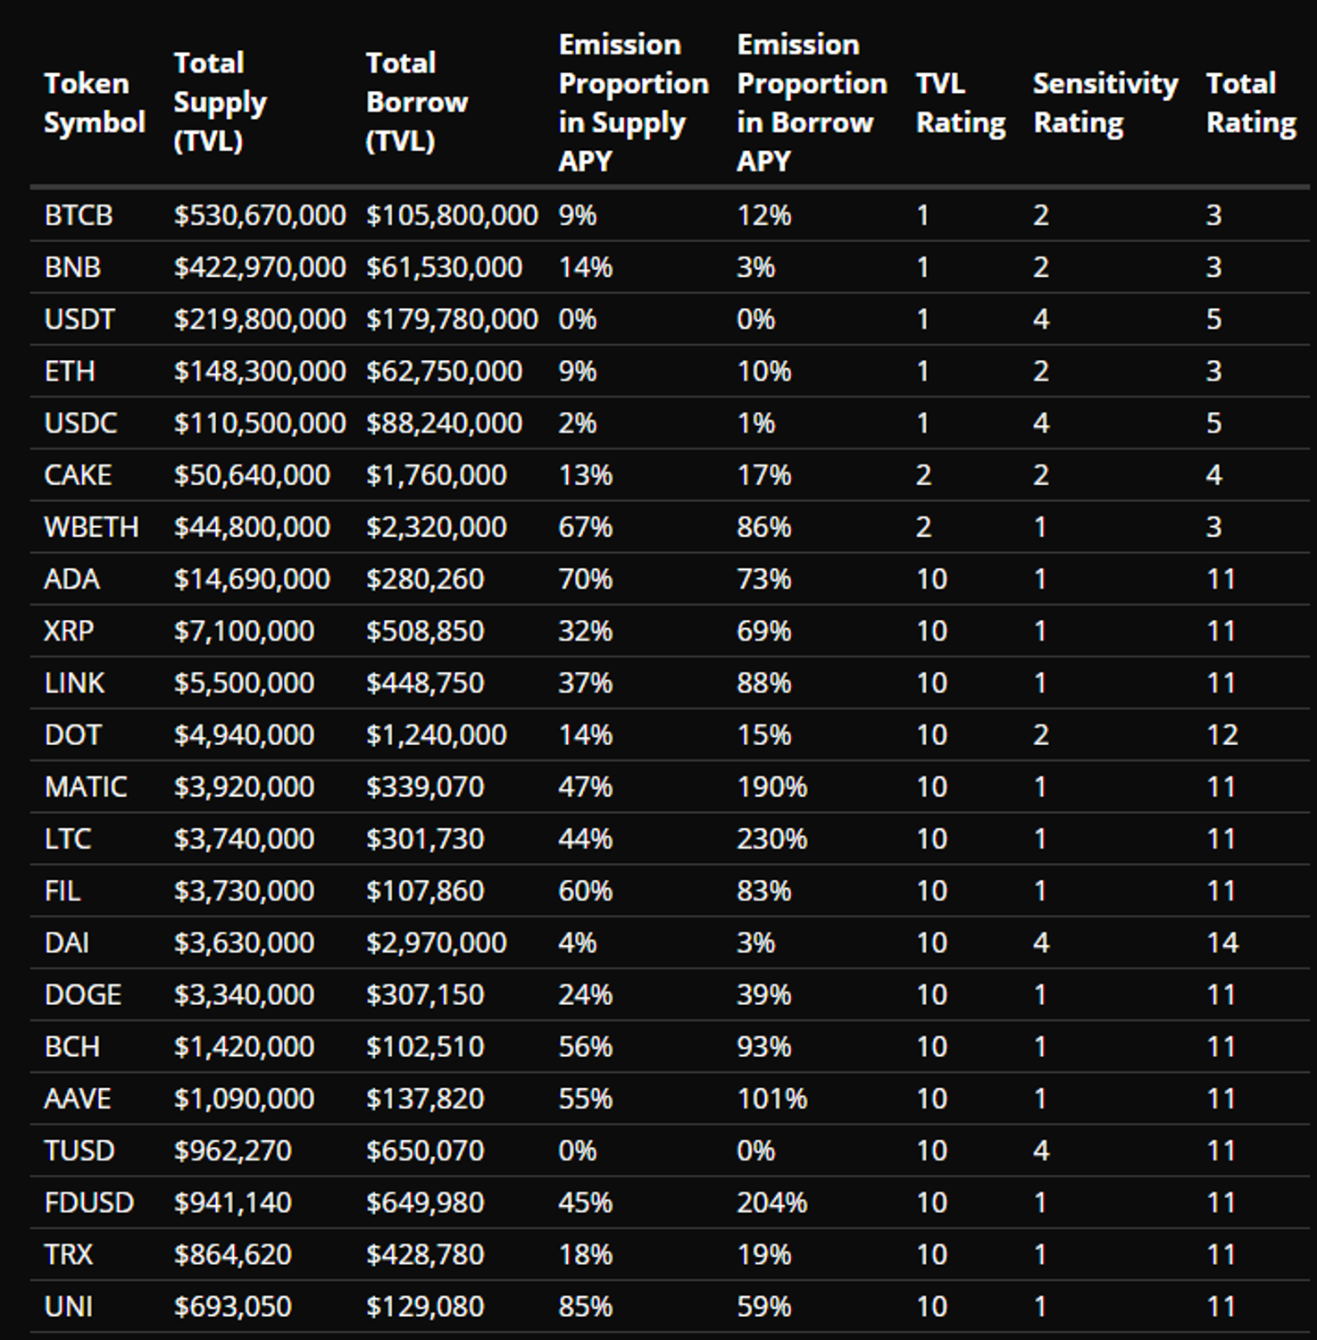Click UNI supply emission value 85%
The image size is (1317, 1340).
(585, 1306)
